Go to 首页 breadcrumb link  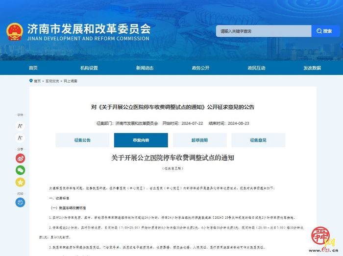(x=37, y=81)
